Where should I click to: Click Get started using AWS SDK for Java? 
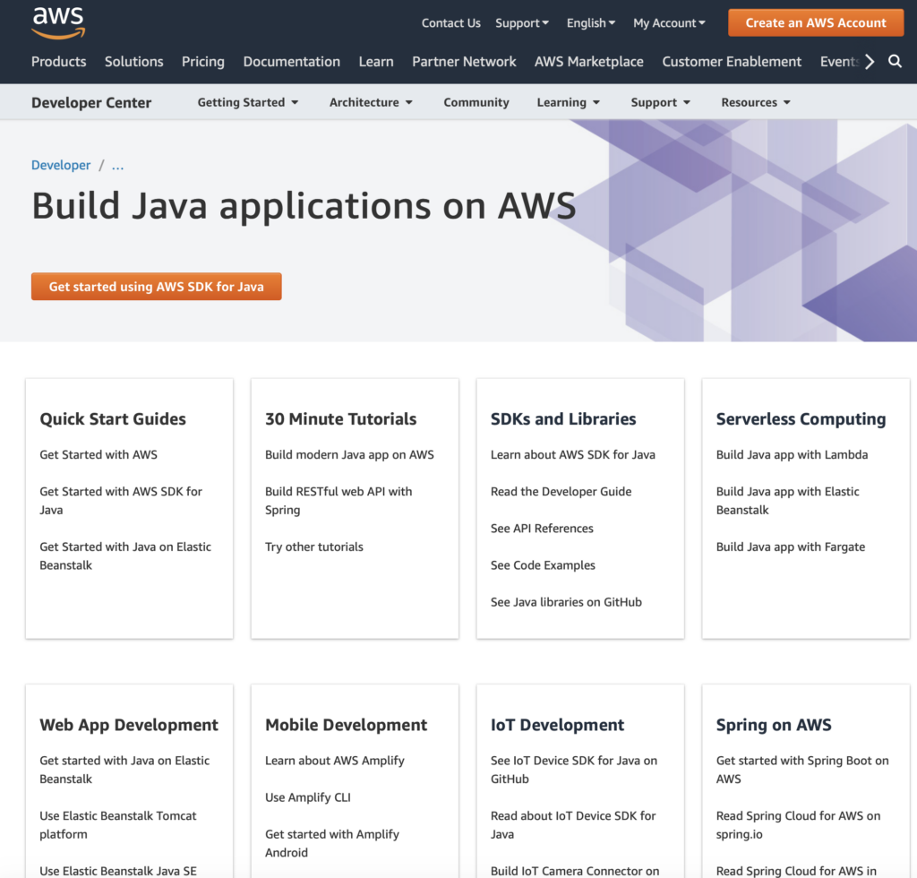coord(156,287)
